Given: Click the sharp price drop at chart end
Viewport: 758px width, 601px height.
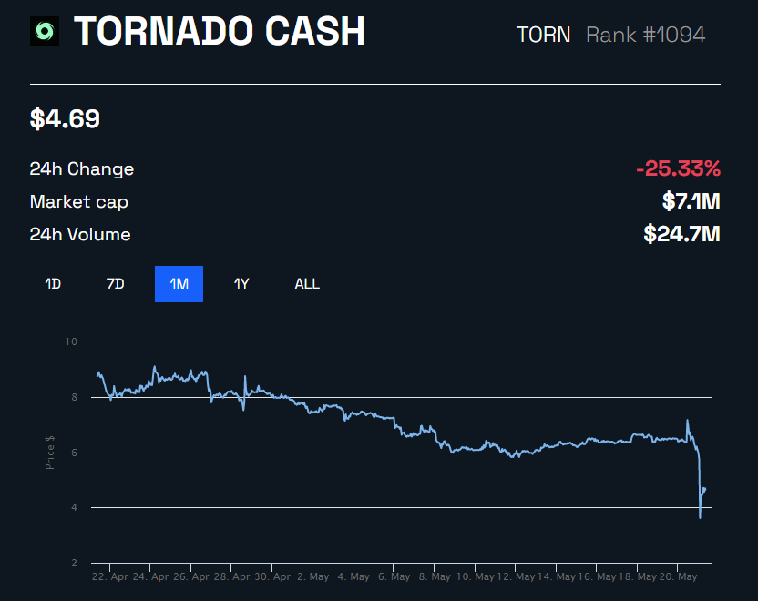Looking at the screenshot, I should pyautogui.click(x=700, y=484).
